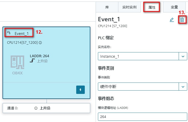Go to the 变量 tab
The height and width of the screenshot is (122, 188).
(x=174, y=7)
